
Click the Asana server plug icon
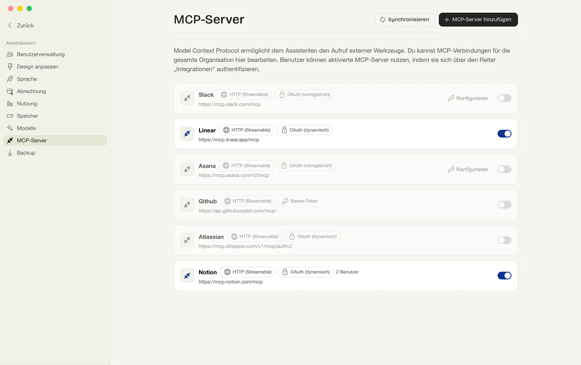click(x=187, y=169)
